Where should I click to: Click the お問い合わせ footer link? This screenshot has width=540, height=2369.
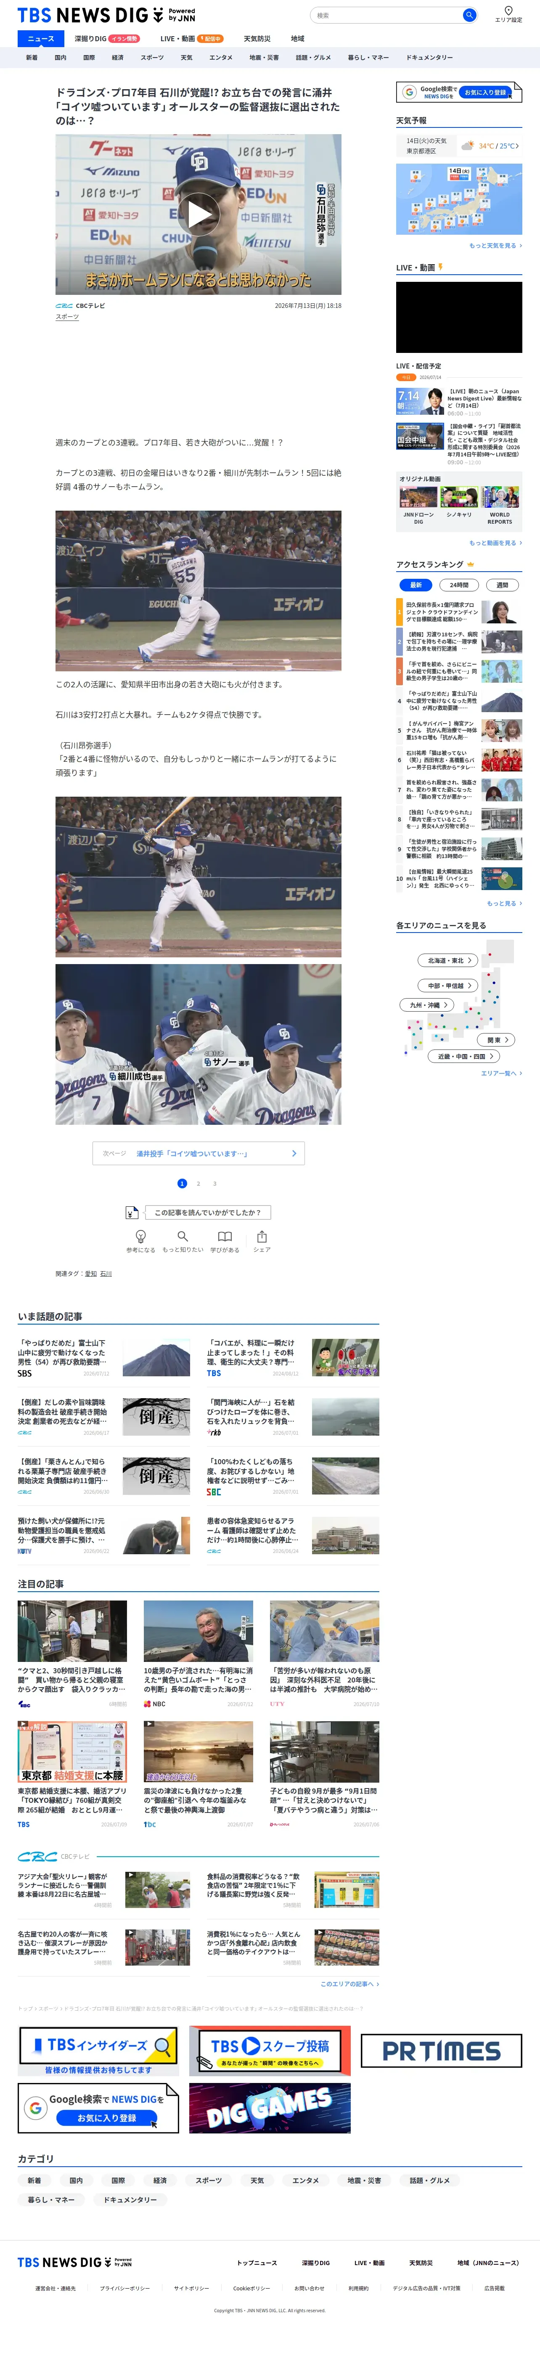[x=309, y=2288]
